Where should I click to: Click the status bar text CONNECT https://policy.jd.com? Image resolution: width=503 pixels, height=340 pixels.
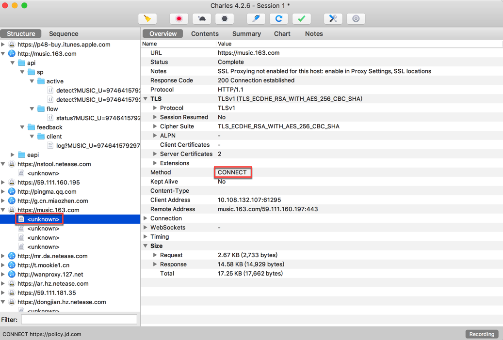coord(42,334)
